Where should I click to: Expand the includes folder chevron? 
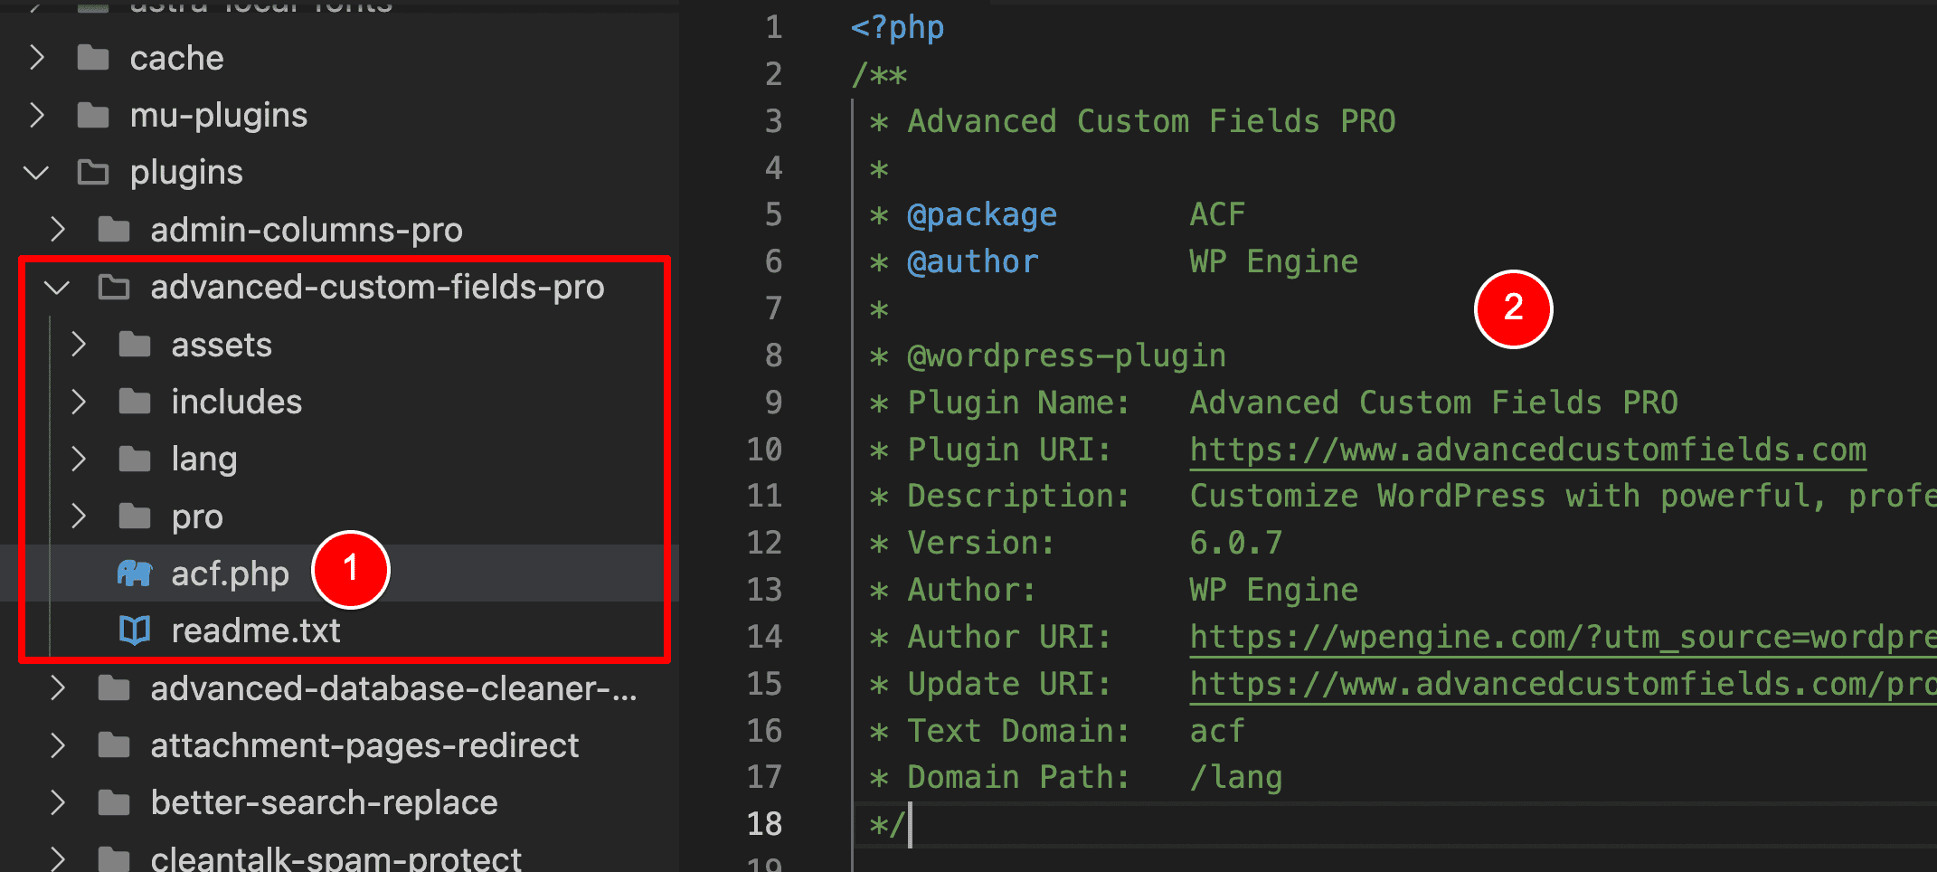point(79,402)
